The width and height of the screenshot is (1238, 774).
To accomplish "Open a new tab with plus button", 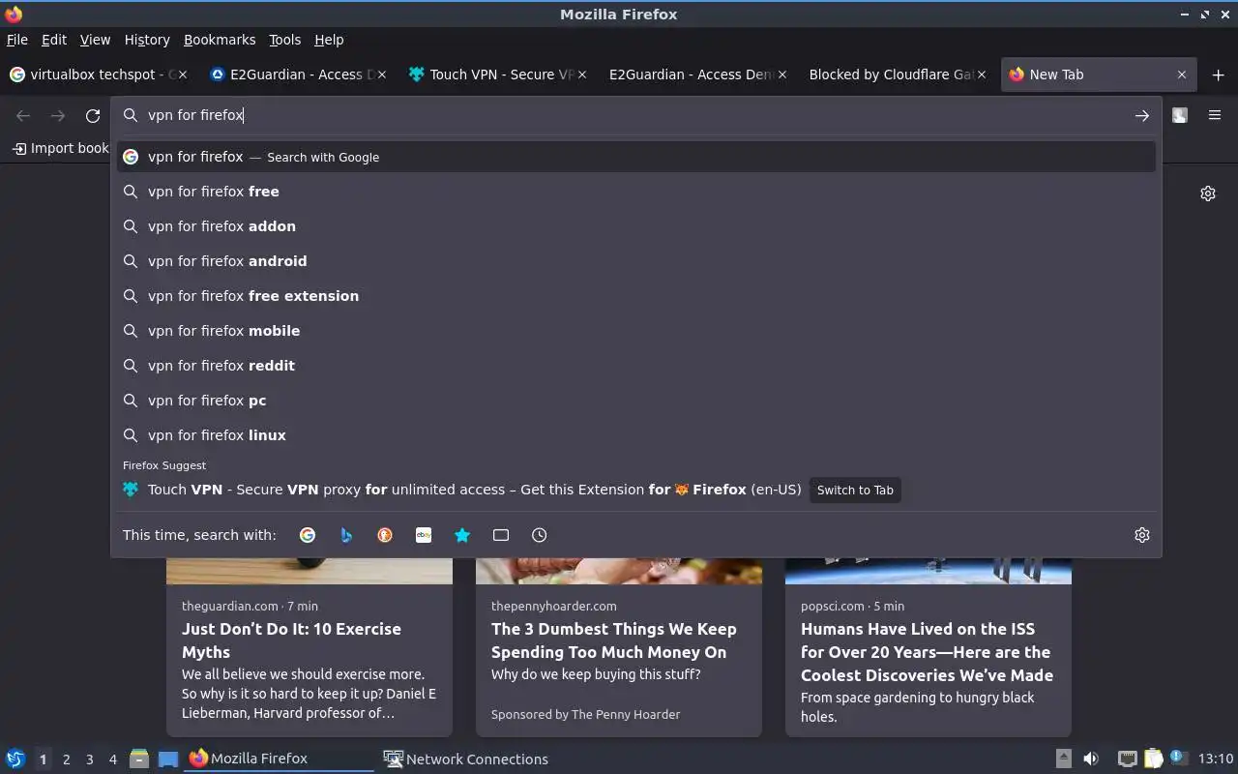I will [x=1218, y=74].
